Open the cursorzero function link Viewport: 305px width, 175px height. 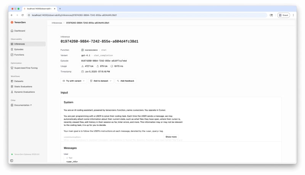tap(91, 50)
